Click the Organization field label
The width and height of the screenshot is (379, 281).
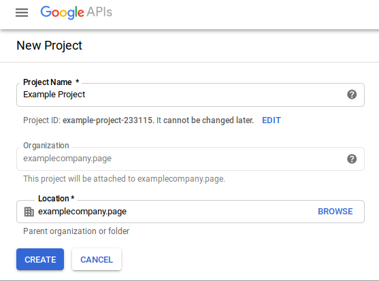tap(46, 146)
